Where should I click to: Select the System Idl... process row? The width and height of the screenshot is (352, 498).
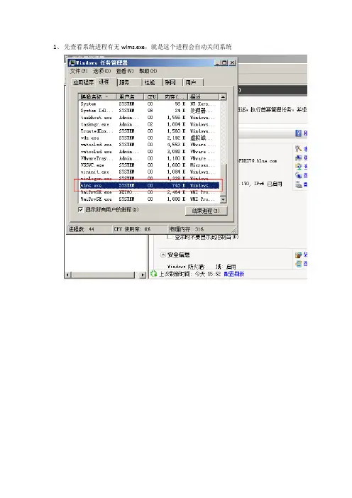coord(149,111)
